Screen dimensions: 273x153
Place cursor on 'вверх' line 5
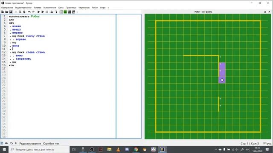[17, 29]
